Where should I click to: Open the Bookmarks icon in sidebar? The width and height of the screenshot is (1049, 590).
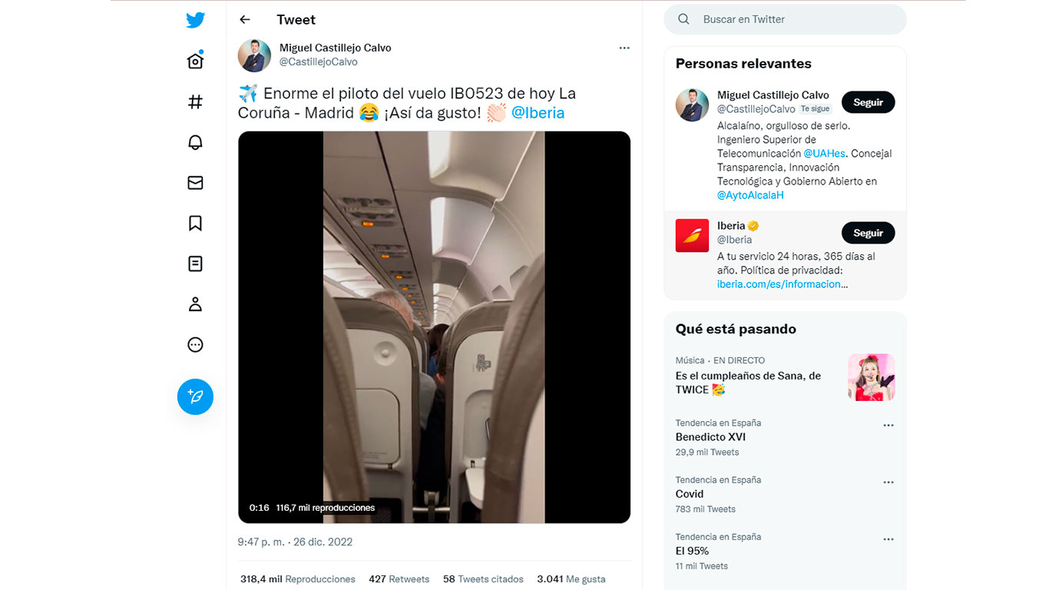pos(196,224)
